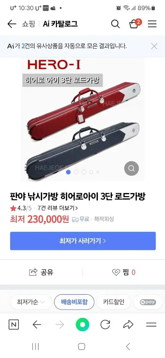The width and height of the screenshot is (165, 358).
Task: Tap the back arrow in header
Action: tap(12, 24)
